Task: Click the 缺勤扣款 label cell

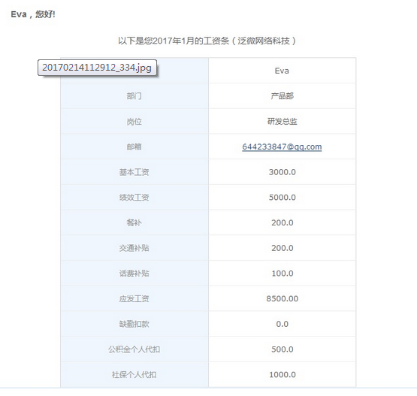Action: click(134, 324)
